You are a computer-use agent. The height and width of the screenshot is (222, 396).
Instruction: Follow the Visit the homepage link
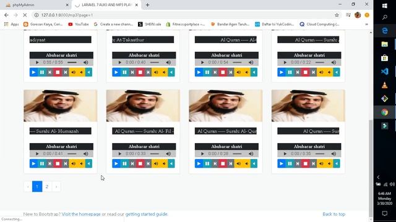tap(81, 214)
